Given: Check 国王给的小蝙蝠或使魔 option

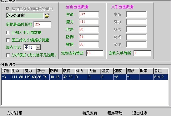Looking at the screenshot, I should point(8,40).
